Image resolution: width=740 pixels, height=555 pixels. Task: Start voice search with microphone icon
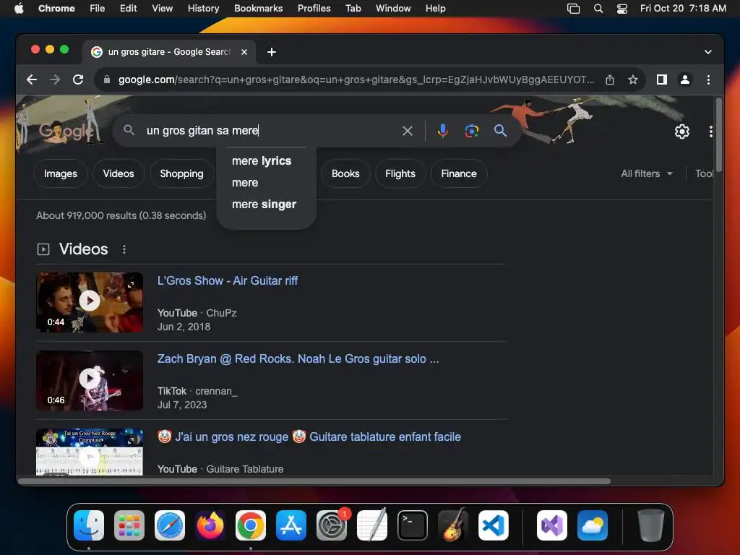coord(442,131)
